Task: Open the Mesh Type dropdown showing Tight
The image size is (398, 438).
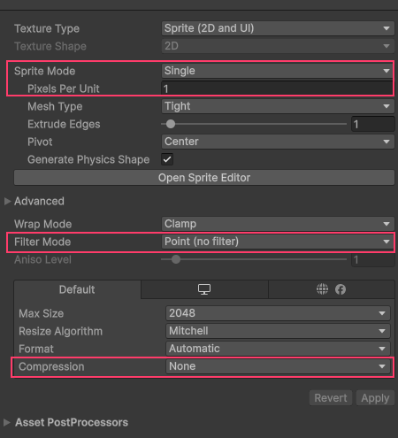Action: [x=278, y=106]
